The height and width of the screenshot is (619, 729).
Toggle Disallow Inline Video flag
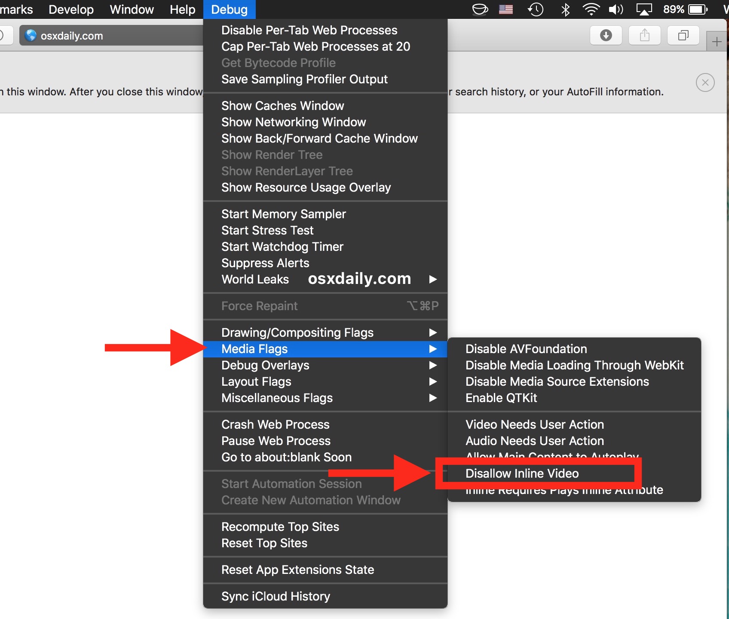pyautogui.click(x=522, y=473)
